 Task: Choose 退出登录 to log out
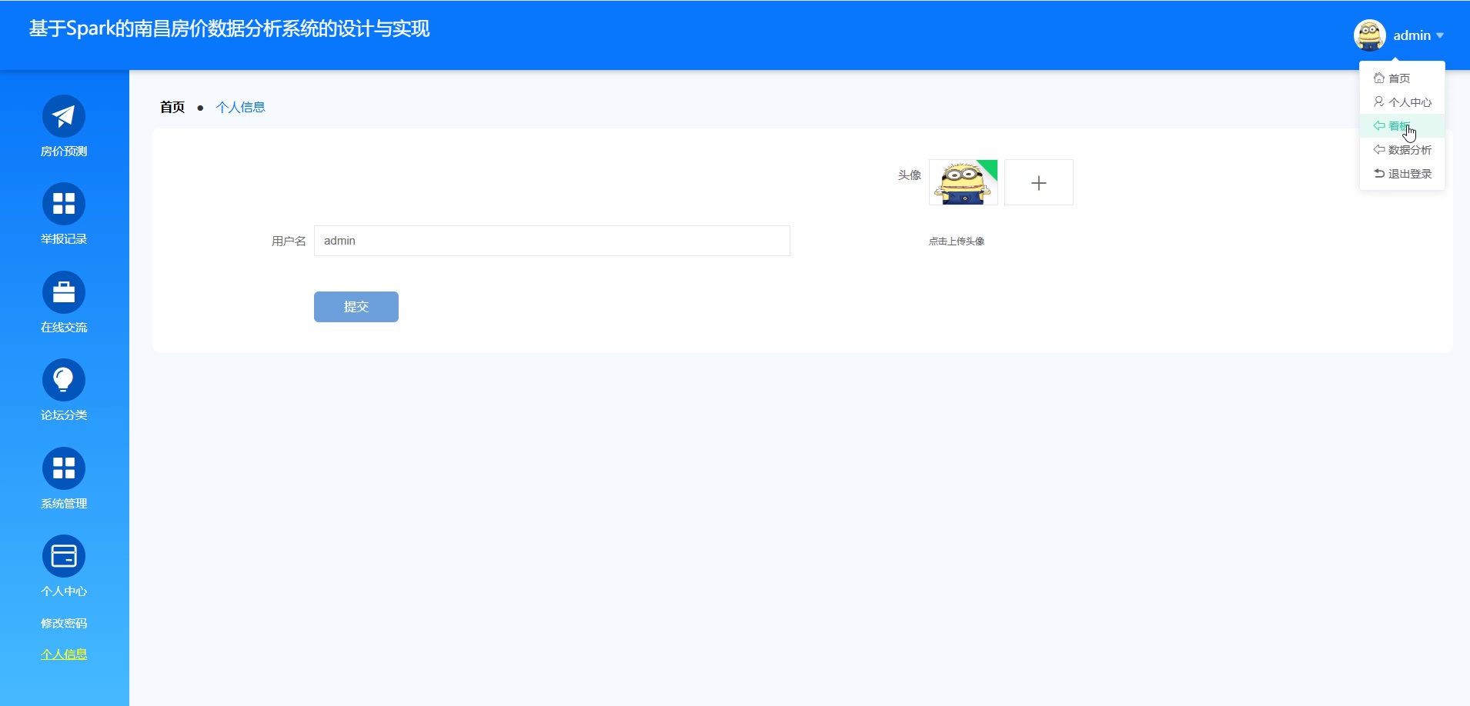click(x=1402, y=174)
